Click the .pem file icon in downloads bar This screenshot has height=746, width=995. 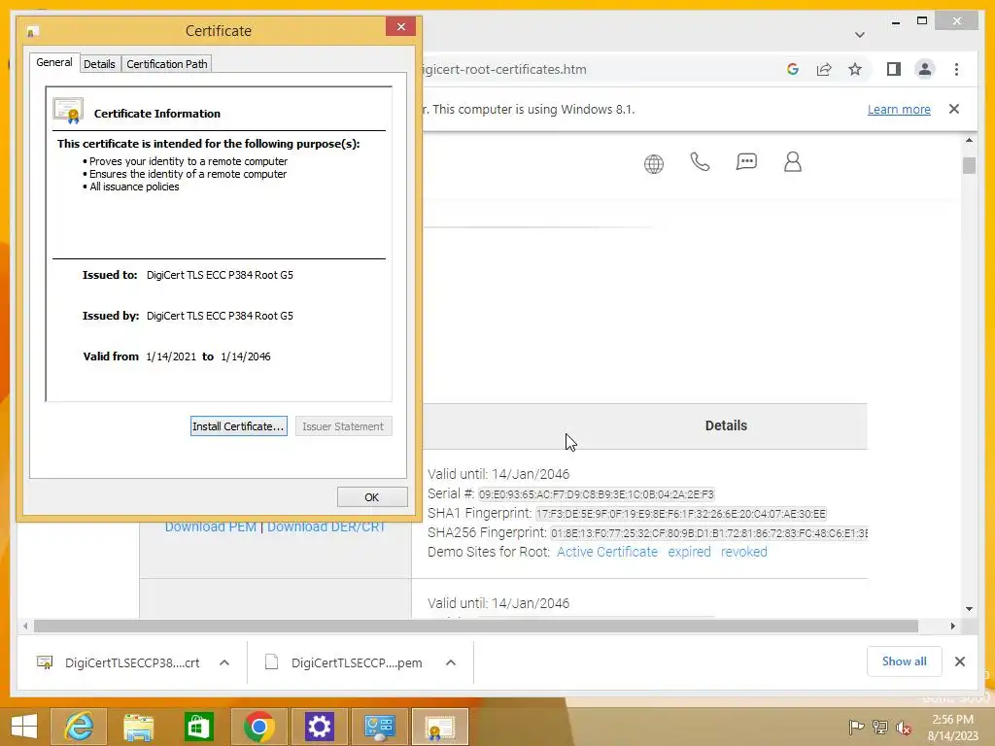tap(272, 662)
